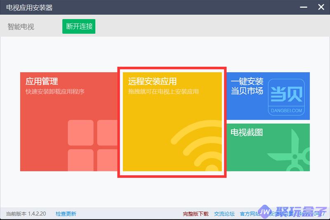This screenshot has width=330, height=220.
Task: Minimize the 电视应用安装器 window
Action: coord(304,7)
